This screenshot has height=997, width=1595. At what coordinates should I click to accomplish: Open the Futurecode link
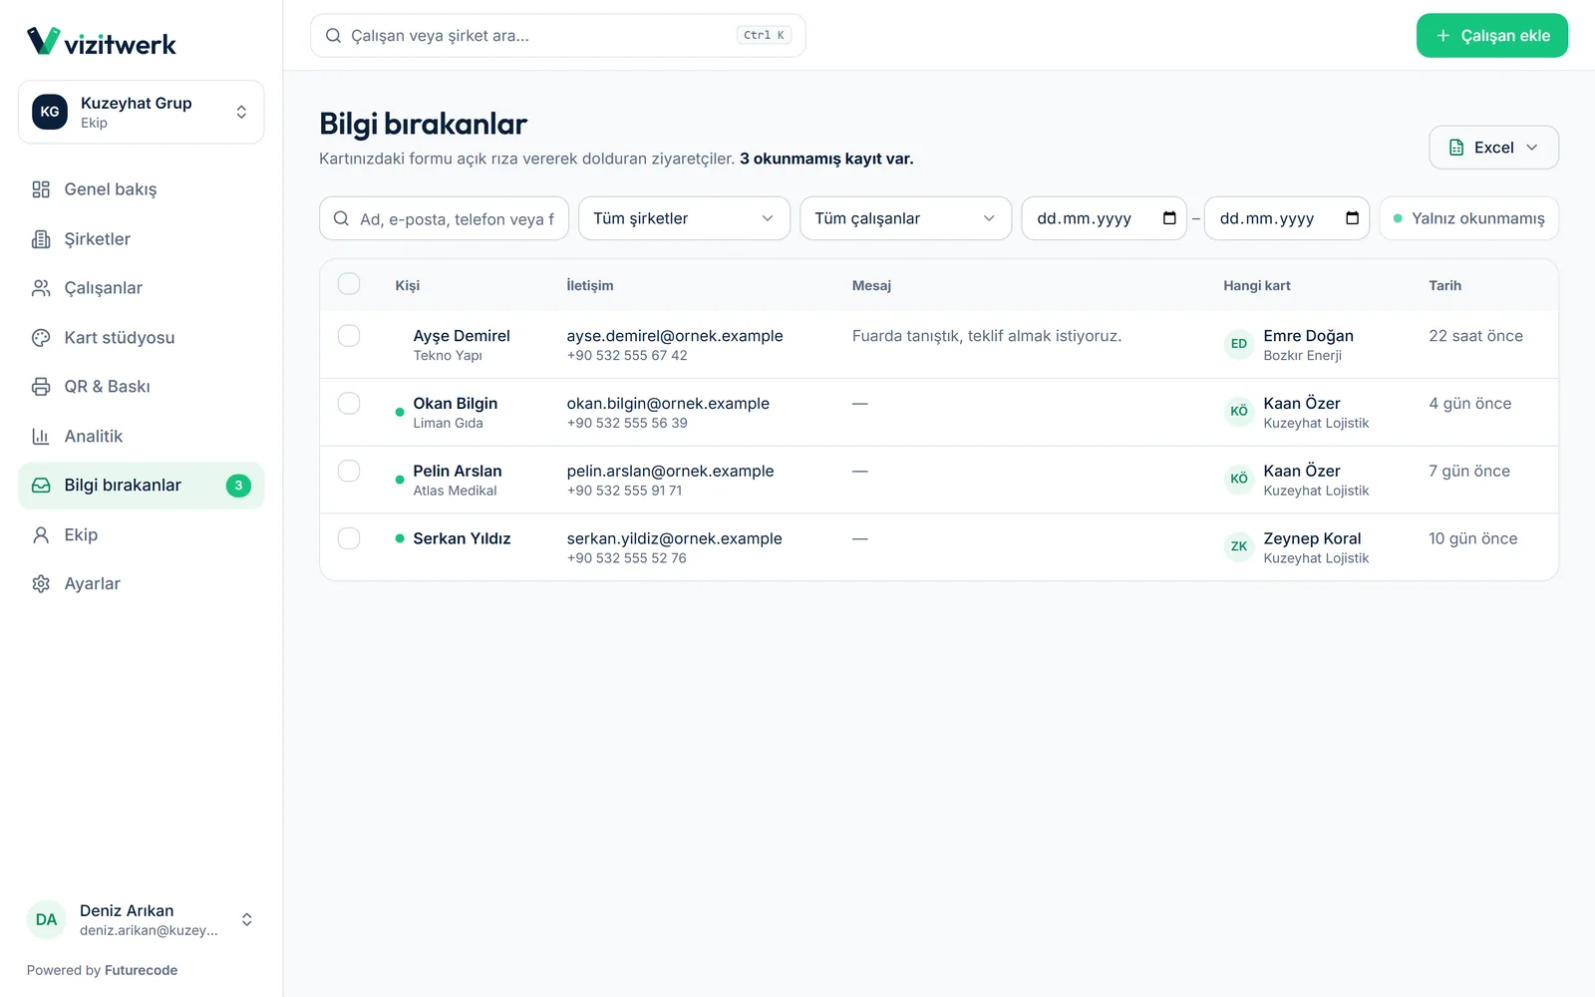point(141,970)
